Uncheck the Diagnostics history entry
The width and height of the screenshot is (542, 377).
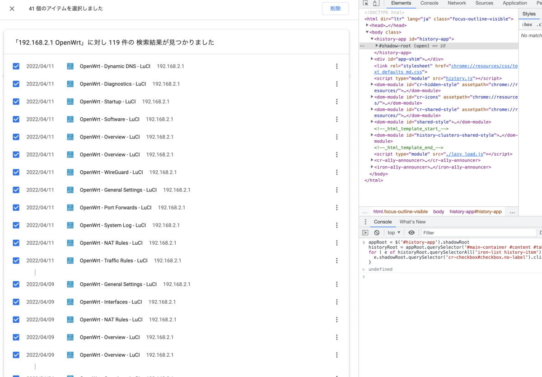[16, 84]
